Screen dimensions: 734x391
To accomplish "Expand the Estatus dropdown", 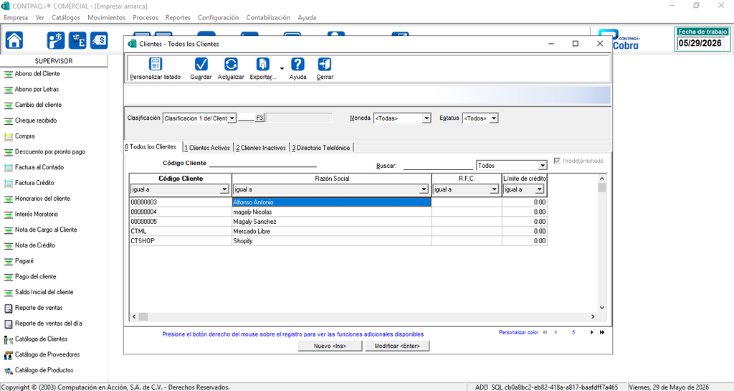I will point(493,118).
